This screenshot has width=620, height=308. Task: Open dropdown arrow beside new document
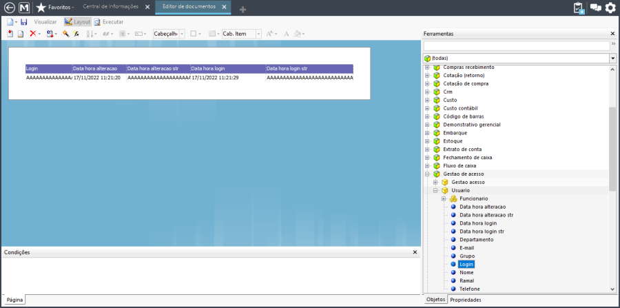(x=16, y=22)
